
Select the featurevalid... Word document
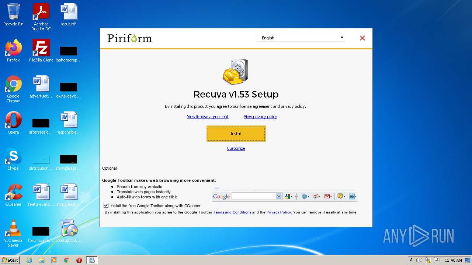click(41, 195)
